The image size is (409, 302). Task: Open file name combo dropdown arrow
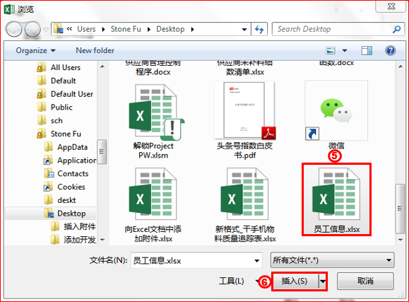pos(256,260)
